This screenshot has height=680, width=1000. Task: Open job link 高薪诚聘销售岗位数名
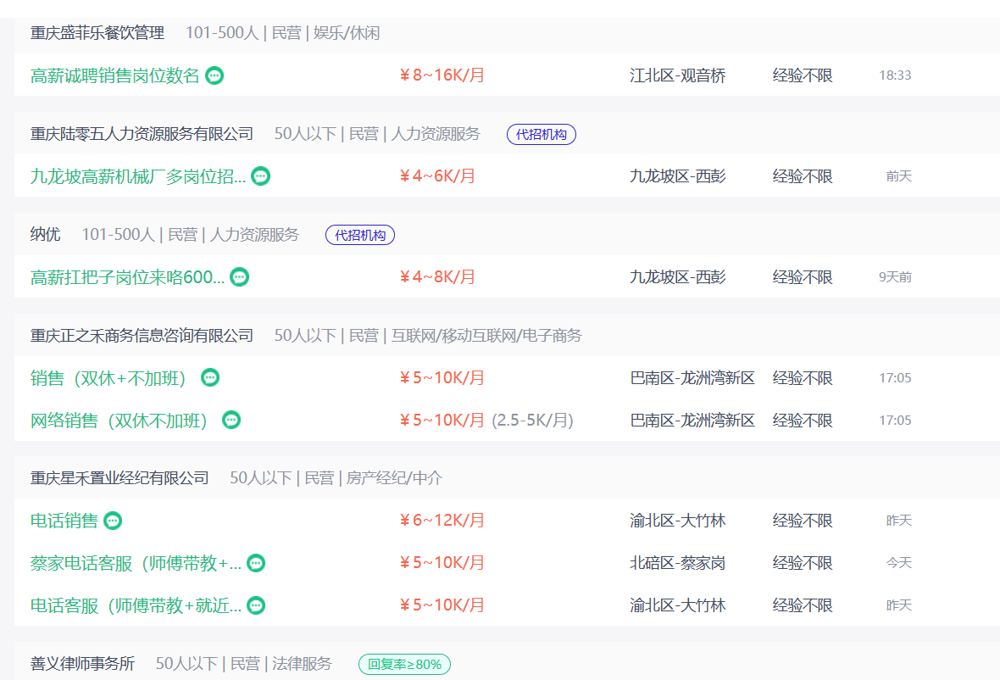[115, 75]
